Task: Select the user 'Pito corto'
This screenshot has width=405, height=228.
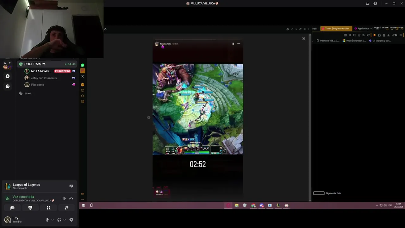Action: tap(37, 85)
